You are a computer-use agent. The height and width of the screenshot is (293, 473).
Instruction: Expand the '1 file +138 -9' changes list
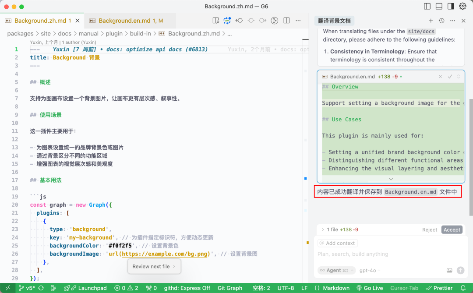pyautogui.click(x=323, y=229)
